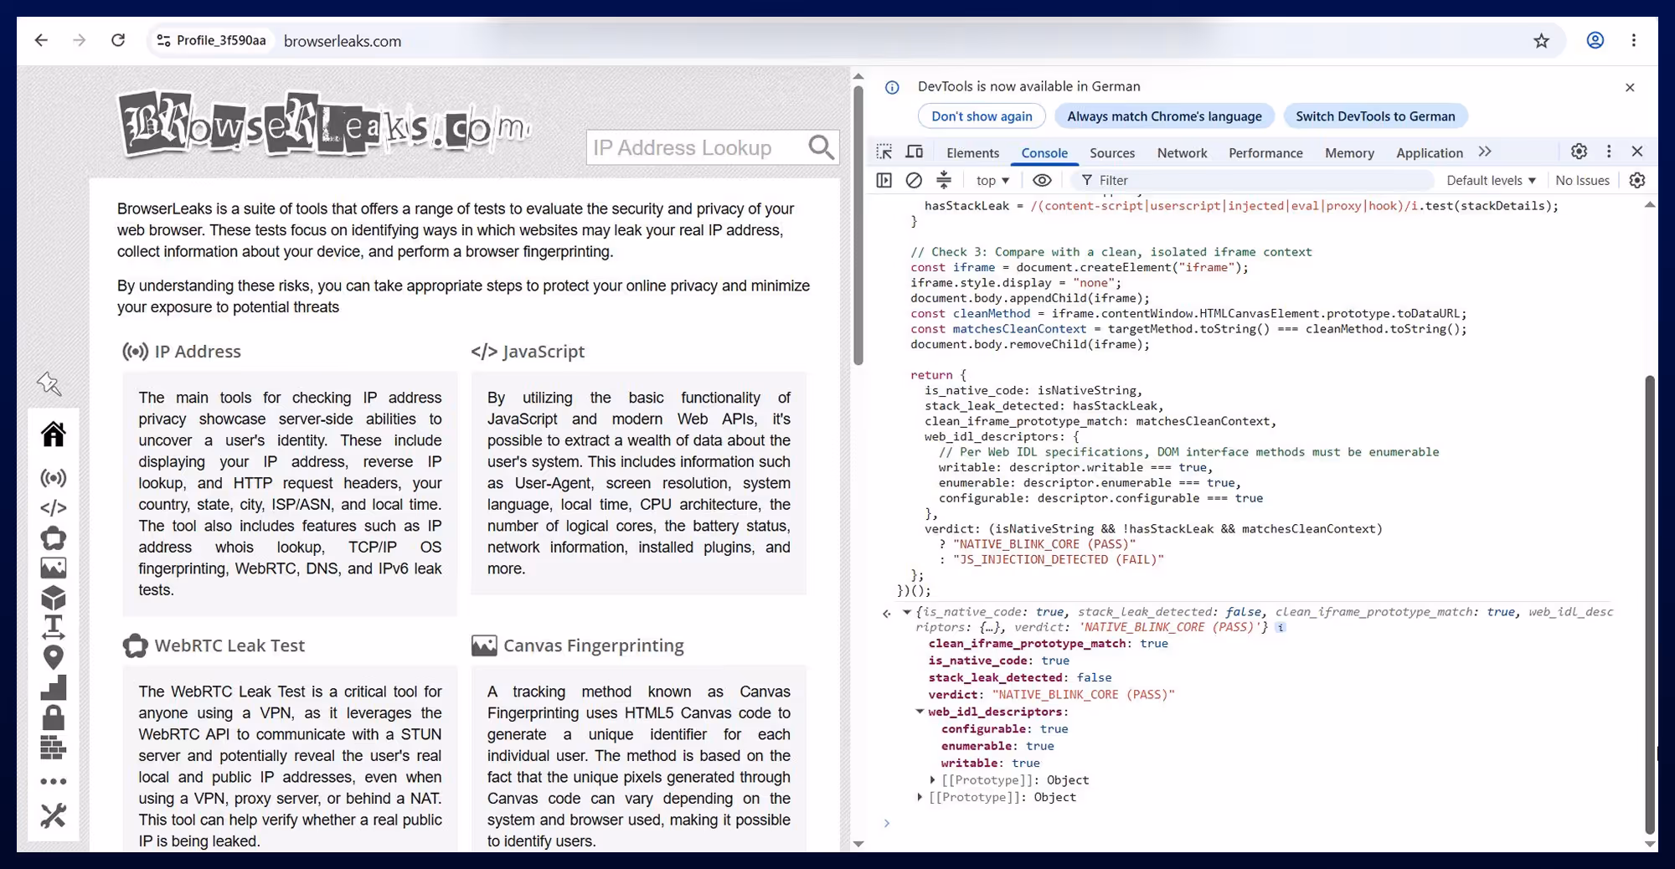Choose Always match Chrome's language
The image size is (1675, 869).
pyautogui.click(x=1164, y=116)
